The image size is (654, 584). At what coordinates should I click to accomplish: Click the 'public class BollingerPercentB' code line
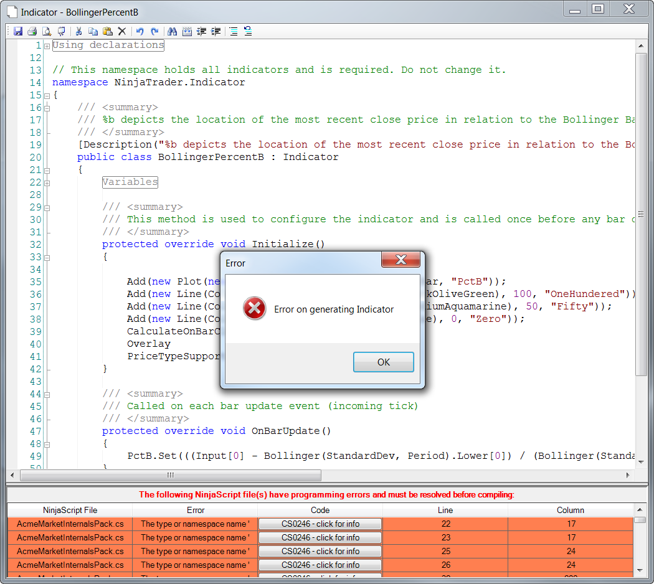207,157
